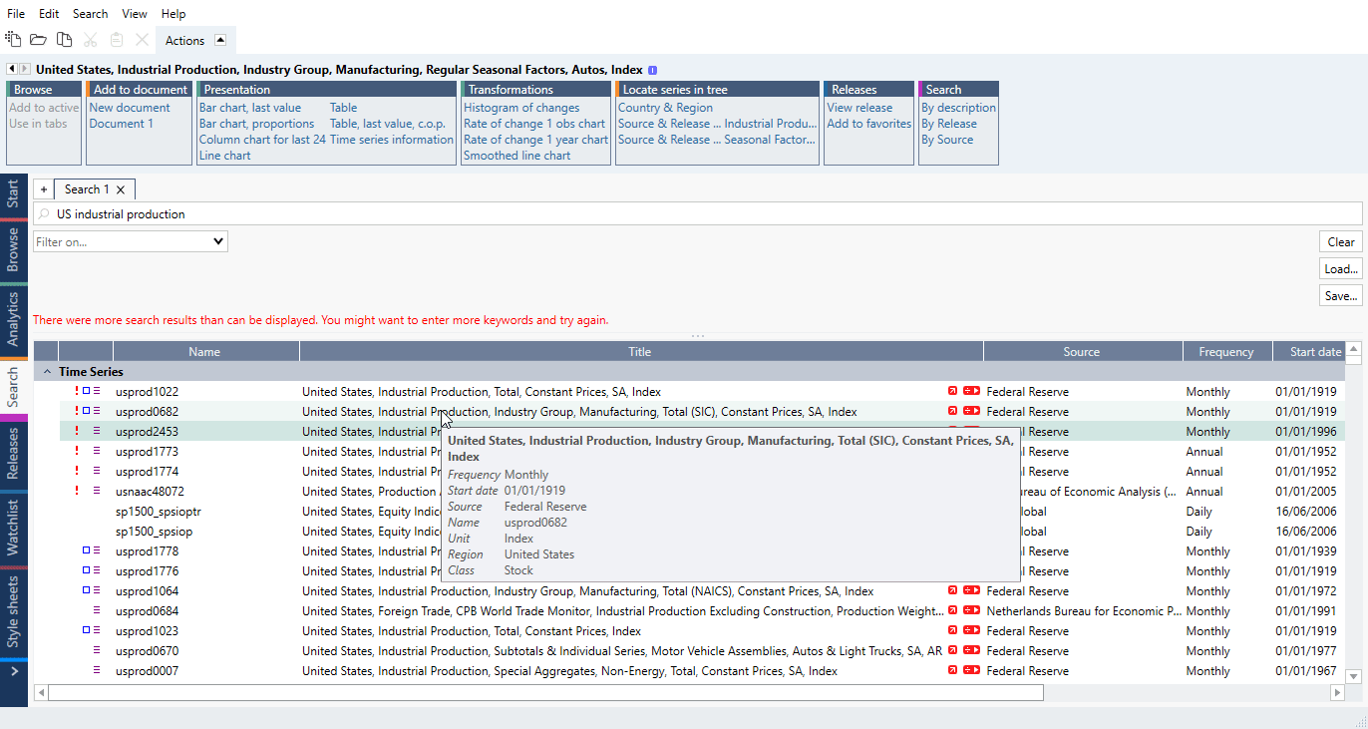Click the Histogram of changes link

[x=521, y=108]
